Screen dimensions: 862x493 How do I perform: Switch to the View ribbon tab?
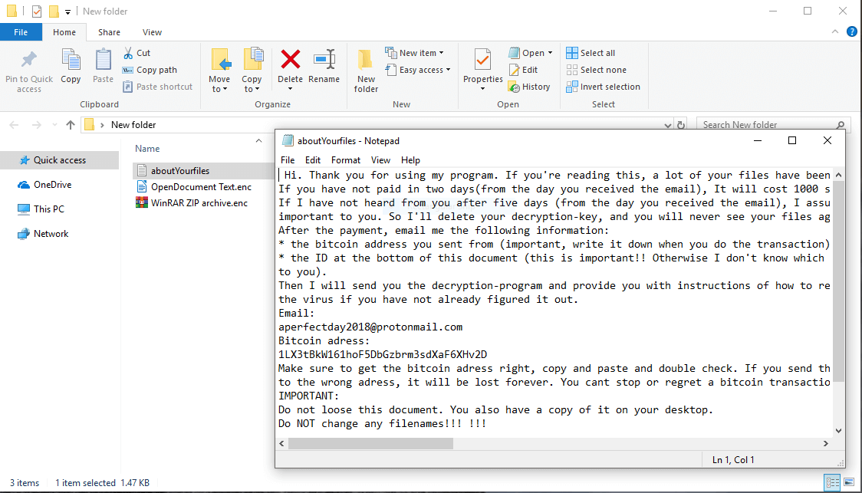pos(152,32)
